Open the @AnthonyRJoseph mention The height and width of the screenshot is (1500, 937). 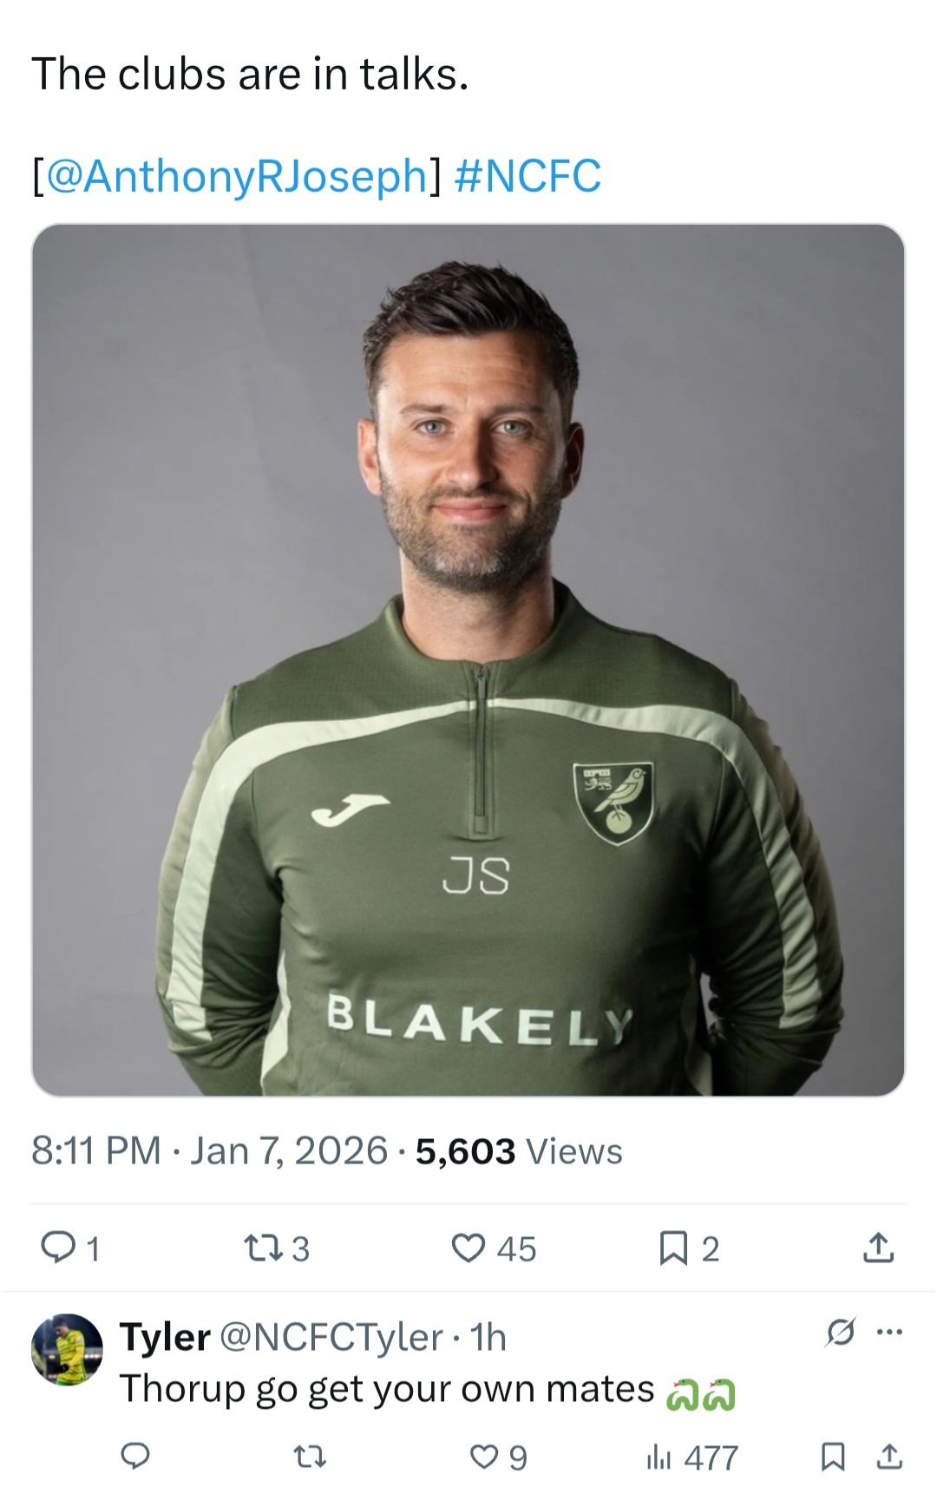tap(236, 176)
